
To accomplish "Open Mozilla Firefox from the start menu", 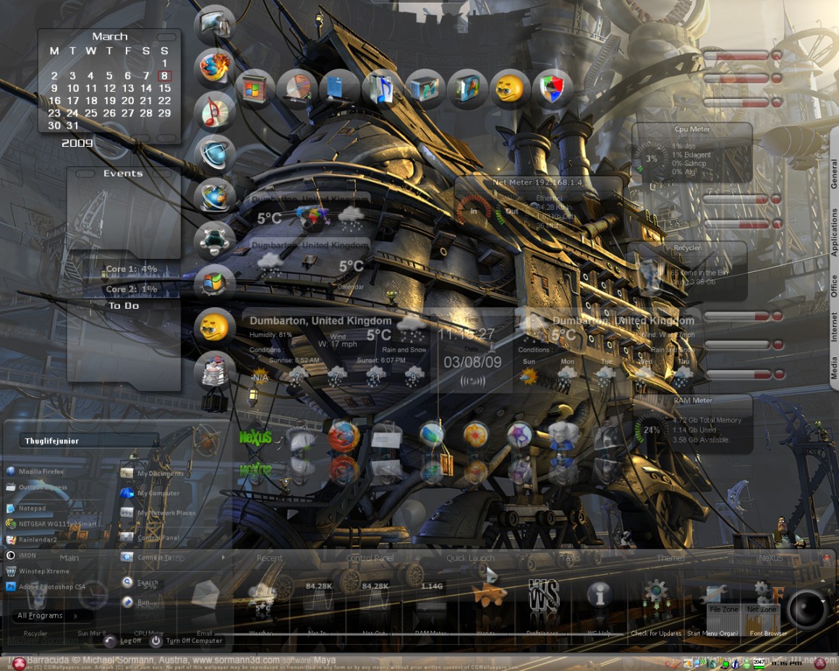I will (x=35, y=471).
